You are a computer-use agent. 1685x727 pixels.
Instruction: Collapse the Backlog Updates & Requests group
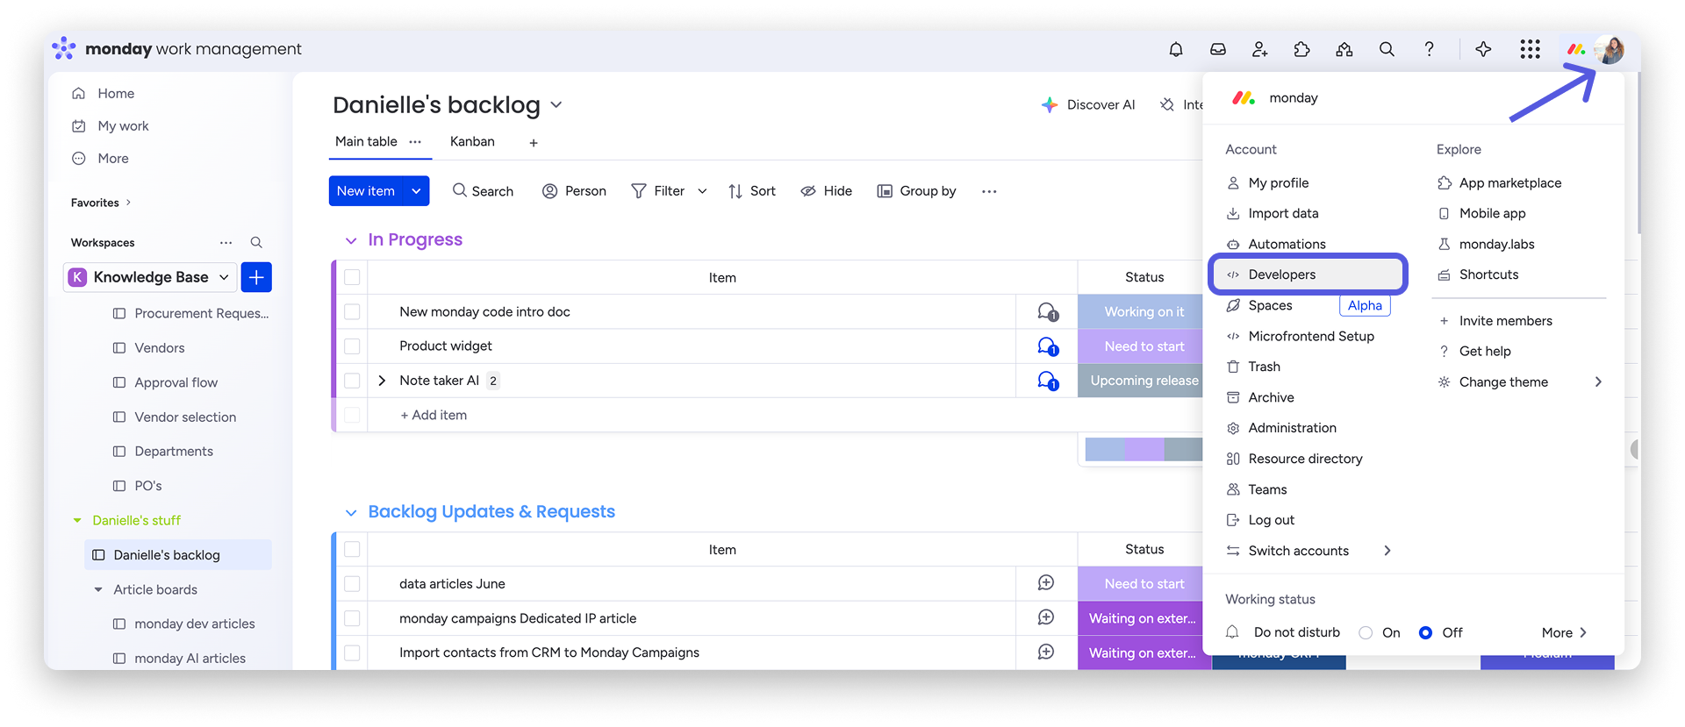pyautogui.click(x=351, y=512)
